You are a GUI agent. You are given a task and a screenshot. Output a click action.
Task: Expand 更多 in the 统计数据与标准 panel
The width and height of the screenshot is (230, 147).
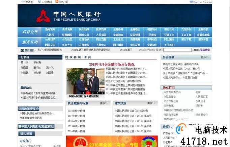pyautogui.click(x=104, y=103)
